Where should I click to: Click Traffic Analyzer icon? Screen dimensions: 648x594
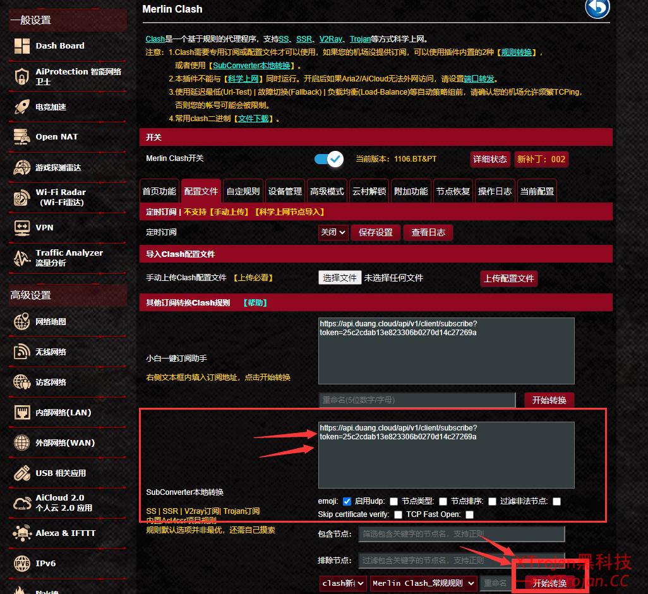point(22,258)
